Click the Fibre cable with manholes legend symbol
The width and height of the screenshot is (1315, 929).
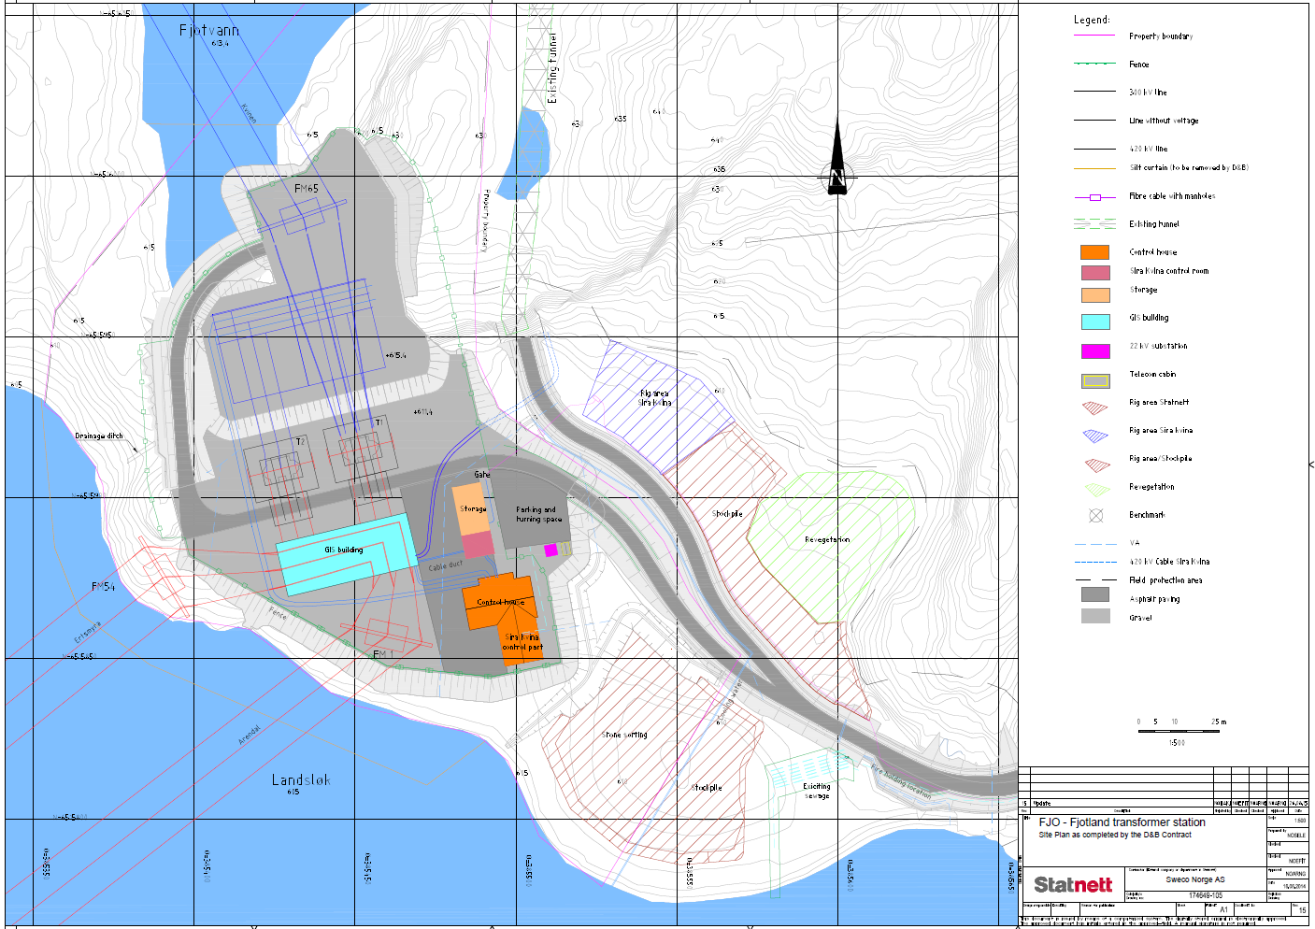[1095, 197]
